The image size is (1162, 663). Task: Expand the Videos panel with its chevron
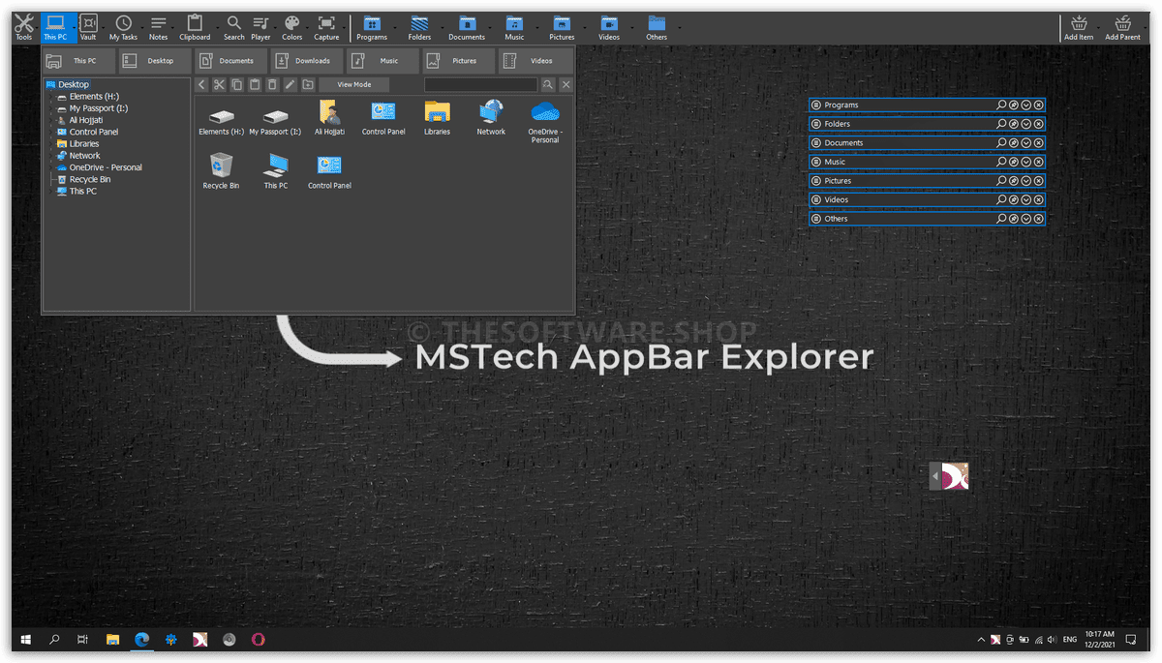coord(1026,199)
